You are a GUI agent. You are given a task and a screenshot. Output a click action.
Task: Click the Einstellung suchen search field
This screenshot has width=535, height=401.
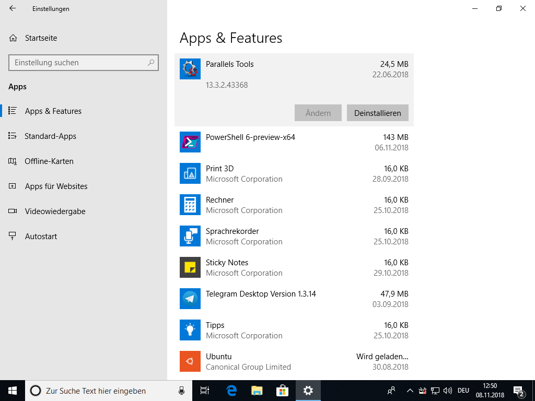click(x=78, y=63)
